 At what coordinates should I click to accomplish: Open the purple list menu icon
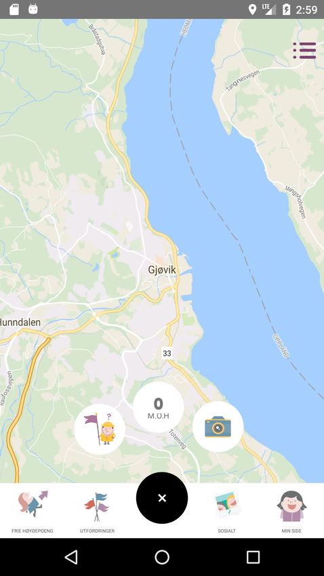coord(304,50)
